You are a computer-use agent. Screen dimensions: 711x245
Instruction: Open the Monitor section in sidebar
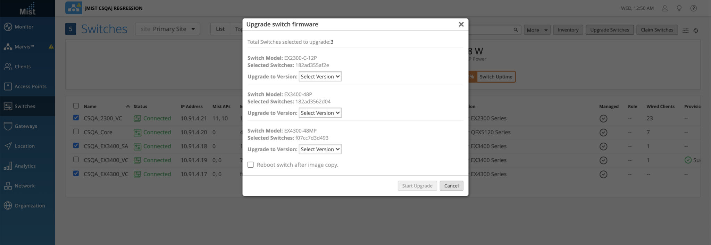tap(23, 27)
